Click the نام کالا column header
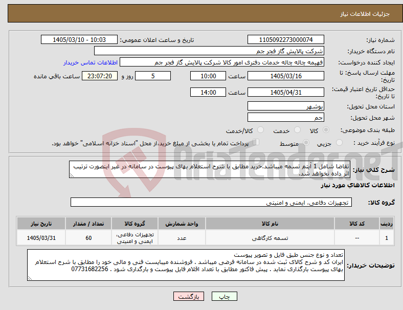Screen dimensions: 403x310 270,224
